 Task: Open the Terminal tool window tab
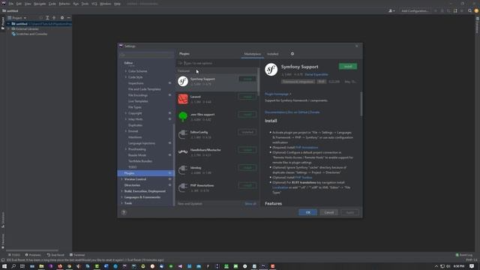pos(77,255)
